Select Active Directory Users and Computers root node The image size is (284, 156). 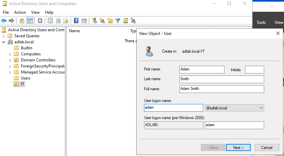coord(36,30)
